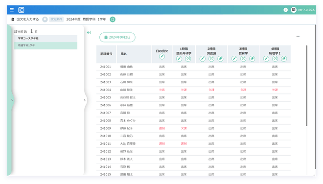Click the red 欠課 for 241004 in 4時限
This screenshot has height=184, width=323.
pyautogui.click(x=275, y=90)
